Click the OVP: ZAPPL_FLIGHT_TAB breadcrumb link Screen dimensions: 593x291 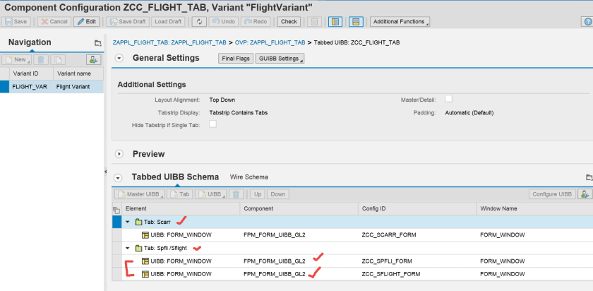(x=270, y=42)
